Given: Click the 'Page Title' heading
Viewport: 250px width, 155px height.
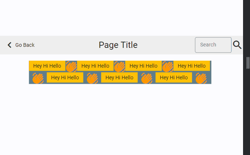Looking at the screenshot, I should coord(118,45).
